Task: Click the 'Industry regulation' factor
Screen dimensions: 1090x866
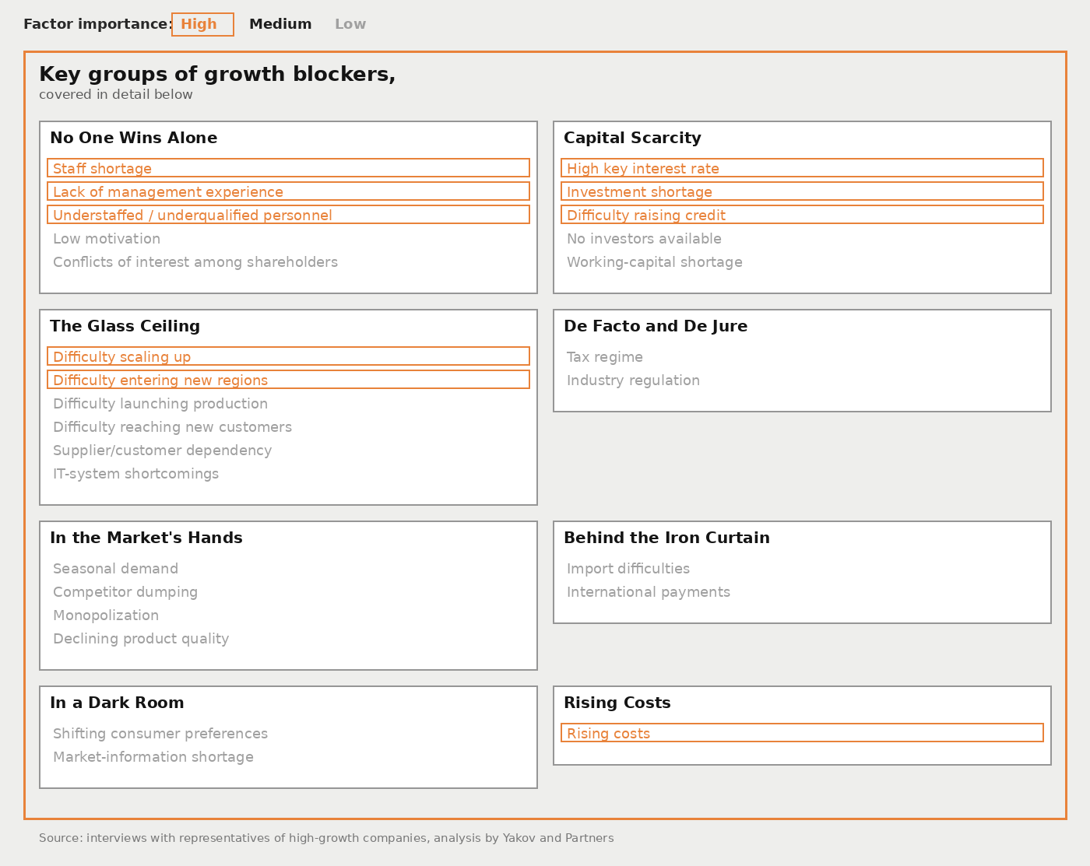Action: pos(633,380)
